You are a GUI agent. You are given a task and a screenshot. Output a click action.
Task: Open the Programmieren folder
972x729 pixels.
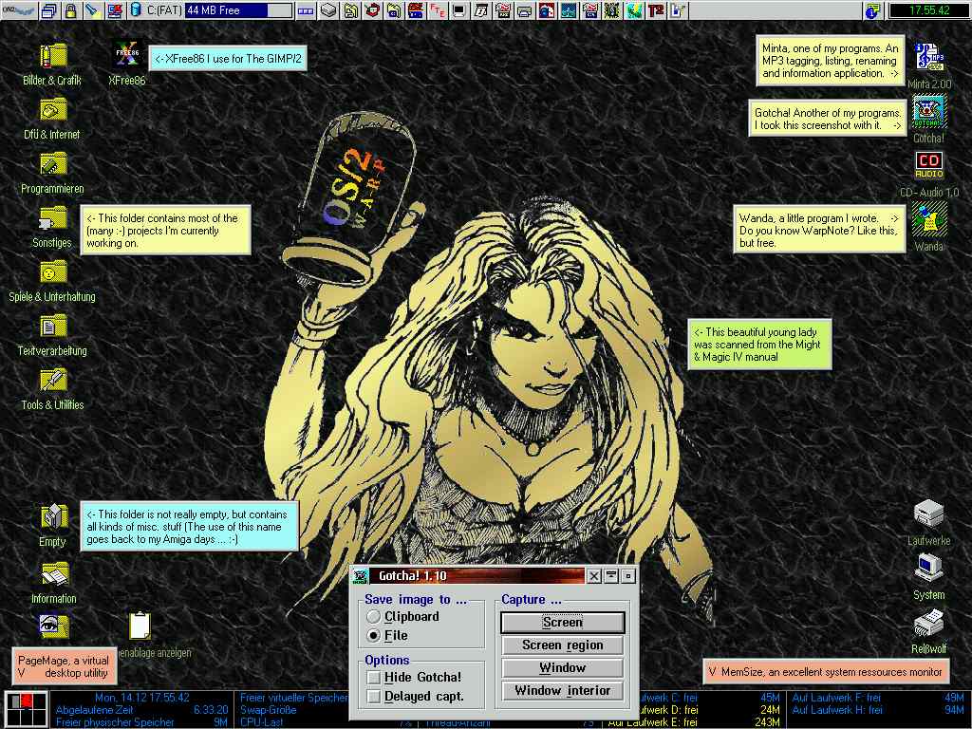coord(53,165)
